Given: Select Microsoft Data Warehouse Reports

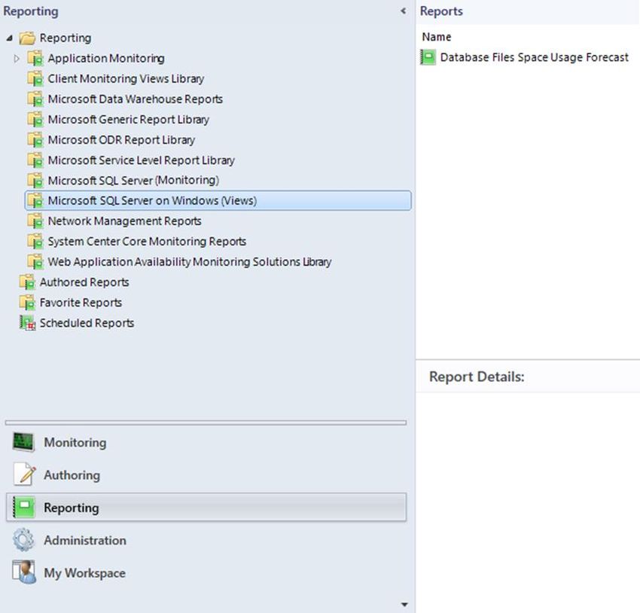Looking at the screenshot, I should point(135,99).
